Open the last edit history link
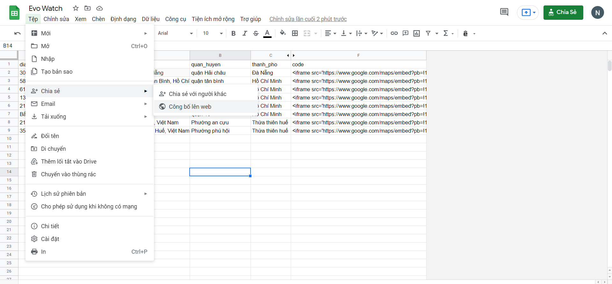This screenshot has height=284, width=612. click(x=308, y=19)
